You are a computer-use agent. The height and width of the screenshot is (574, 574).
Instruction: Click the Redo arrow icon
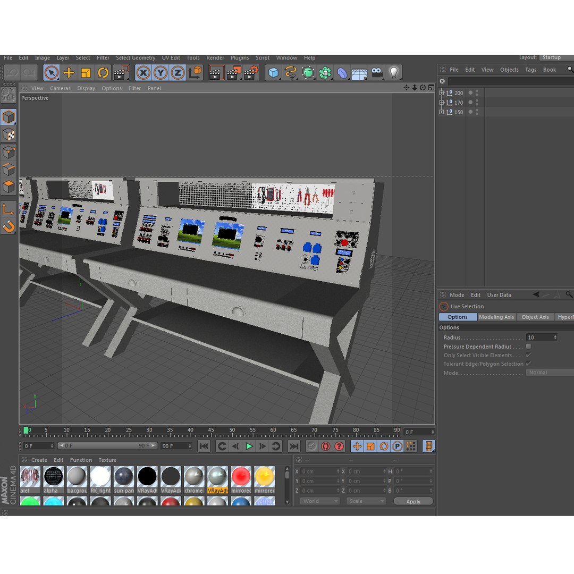click(29, 72)
